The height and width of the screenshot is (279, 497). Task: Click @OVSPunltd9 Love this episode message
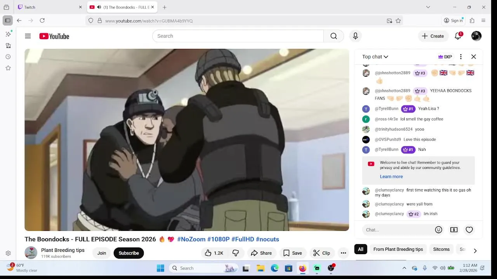[419, 139]
